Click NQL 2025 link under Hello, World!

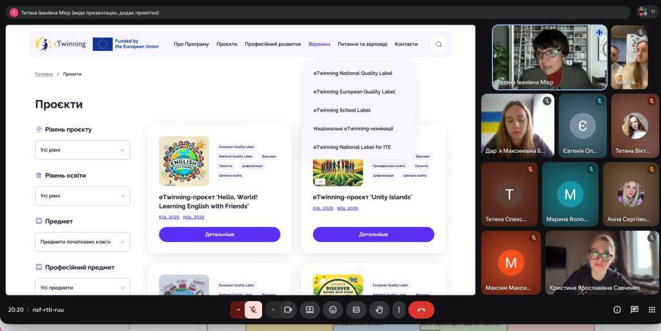(194, 217)
